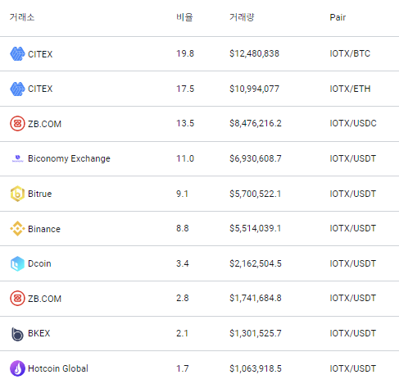Click the CITEX logo in IOTX/BTC row
The width and height of the screenshot is (399, 384).
(17, 53)
